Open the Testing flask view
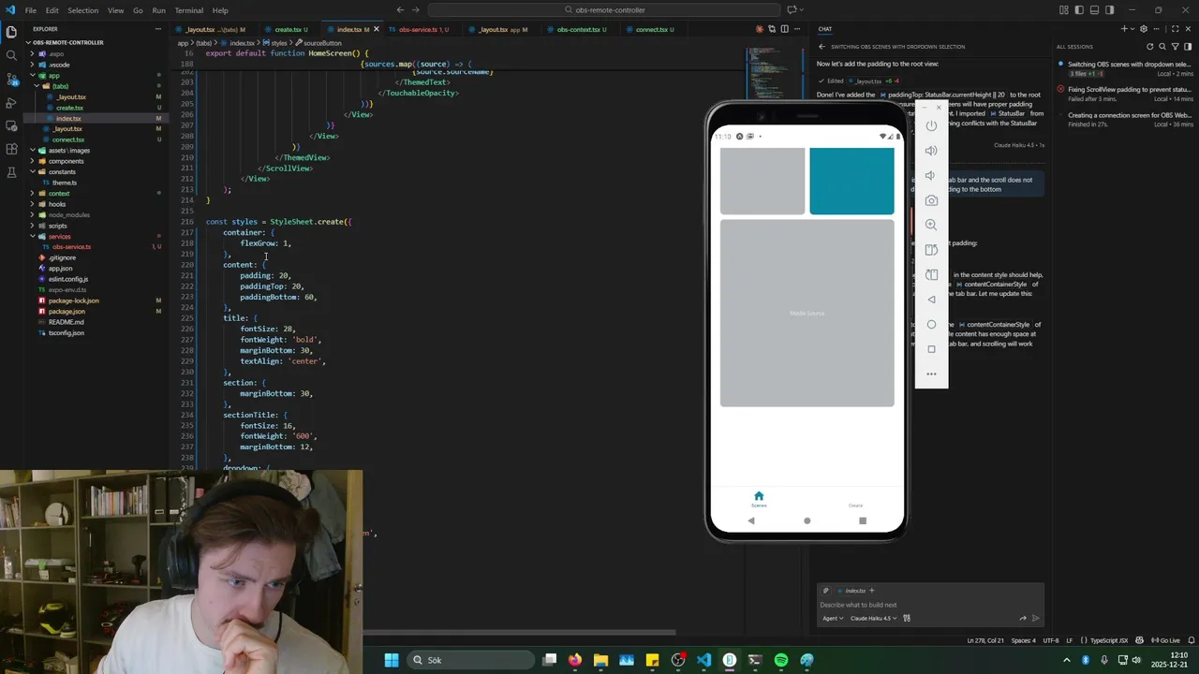This screenshot has width=1199, height=674. (x=11, y=172)
